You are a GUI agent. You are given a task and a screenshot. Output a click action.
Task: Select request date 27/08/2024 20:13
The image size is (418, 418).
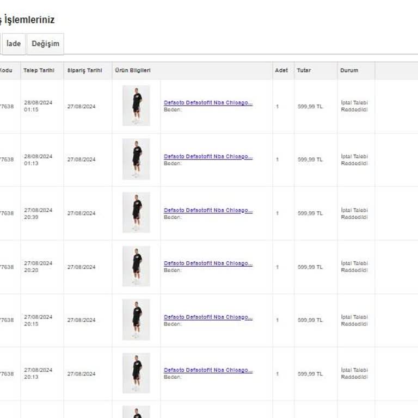[38, 373]
